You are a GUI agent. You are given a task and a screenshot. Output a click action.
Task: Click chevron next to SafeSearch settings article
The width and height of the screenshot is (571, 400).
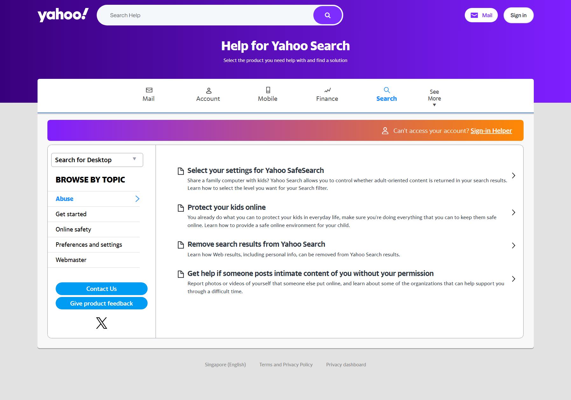[x=513, y=176]
